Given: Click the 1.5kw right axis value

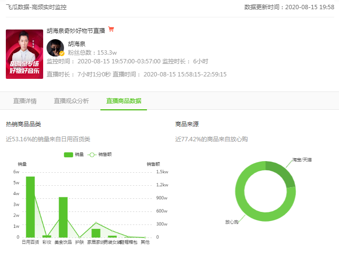Looking at the screenshot, I should point(162,172).
